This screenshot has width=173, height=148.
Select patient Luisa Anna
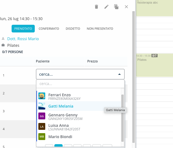(79, 127)
